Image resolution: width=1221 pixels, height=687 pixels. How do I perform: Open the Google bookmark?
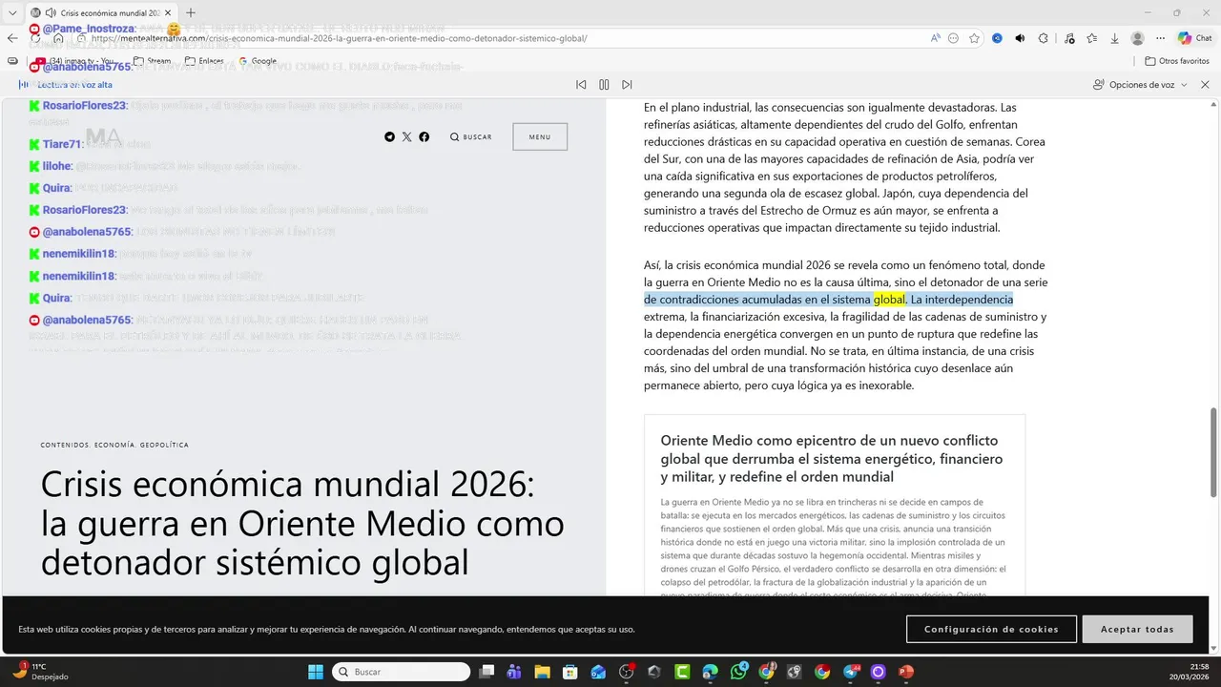[x=258, y=61]
